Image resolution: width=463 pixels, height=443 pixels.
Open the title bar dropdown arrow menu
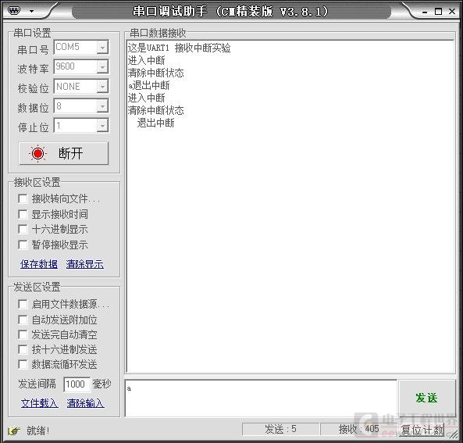click(31, 12)
